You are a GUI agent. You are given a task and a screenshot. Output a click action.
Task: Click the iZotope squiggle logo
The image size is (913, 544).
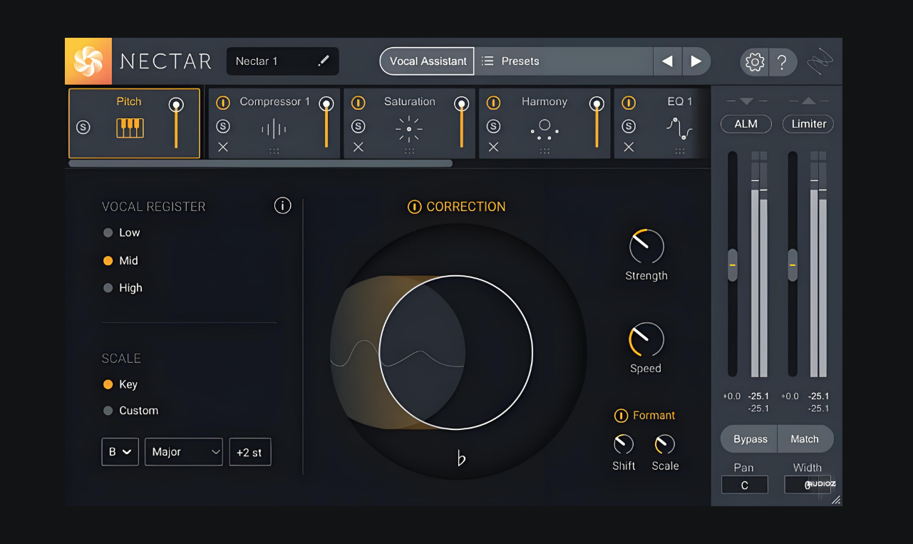tap(820, 63)
